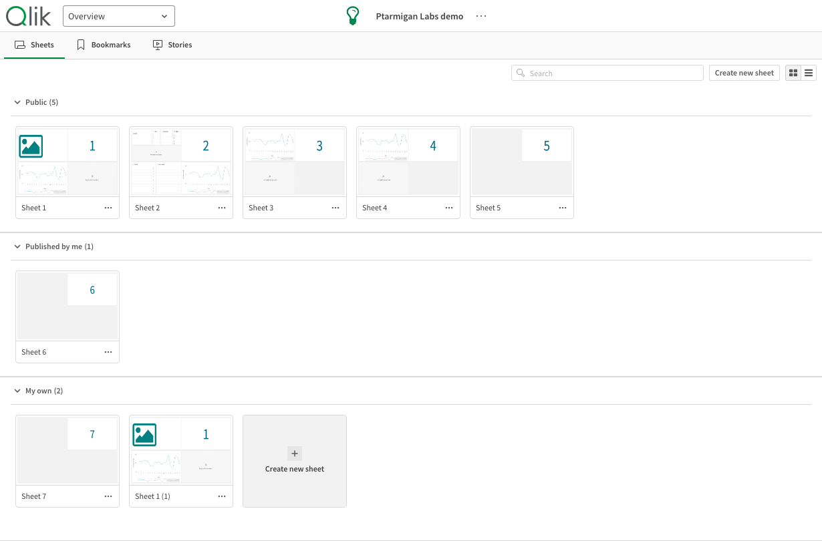Click the Sheet 2 title label

(148, 208)
